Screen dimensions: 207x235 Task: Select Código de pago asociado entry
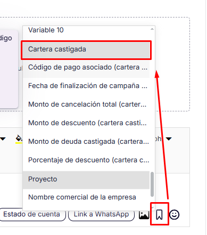pos(86,67)
